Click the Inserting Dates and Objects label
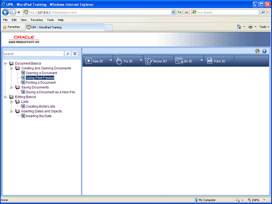The image size is (272, 204). (x=42, y=111)
